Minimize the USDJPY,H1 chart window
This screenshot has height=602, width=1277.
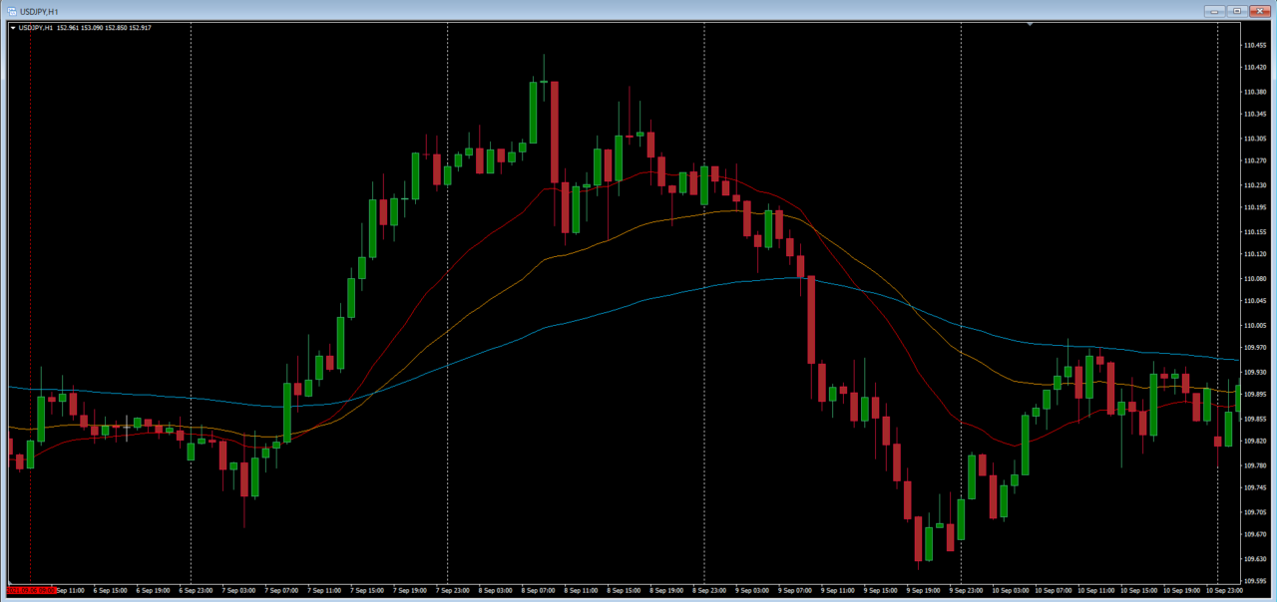[x=1214, y=10]
